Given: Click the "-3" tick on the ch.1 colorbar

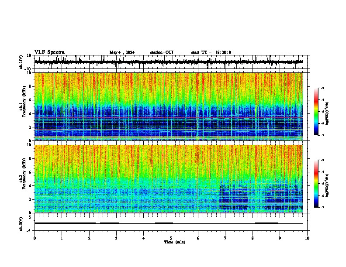Looking at the screenshot, I should [x=322, y=88].
